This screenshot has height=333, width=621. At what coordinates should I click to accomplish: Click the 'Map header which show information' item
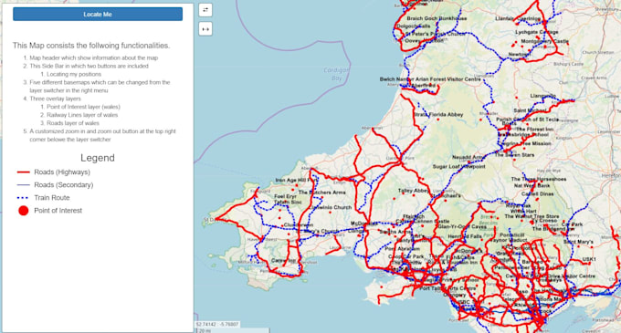coord(93,57)
